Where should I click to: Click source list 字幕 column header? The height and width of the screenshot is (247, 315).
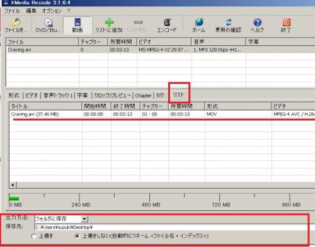click(x=280, y=41)
